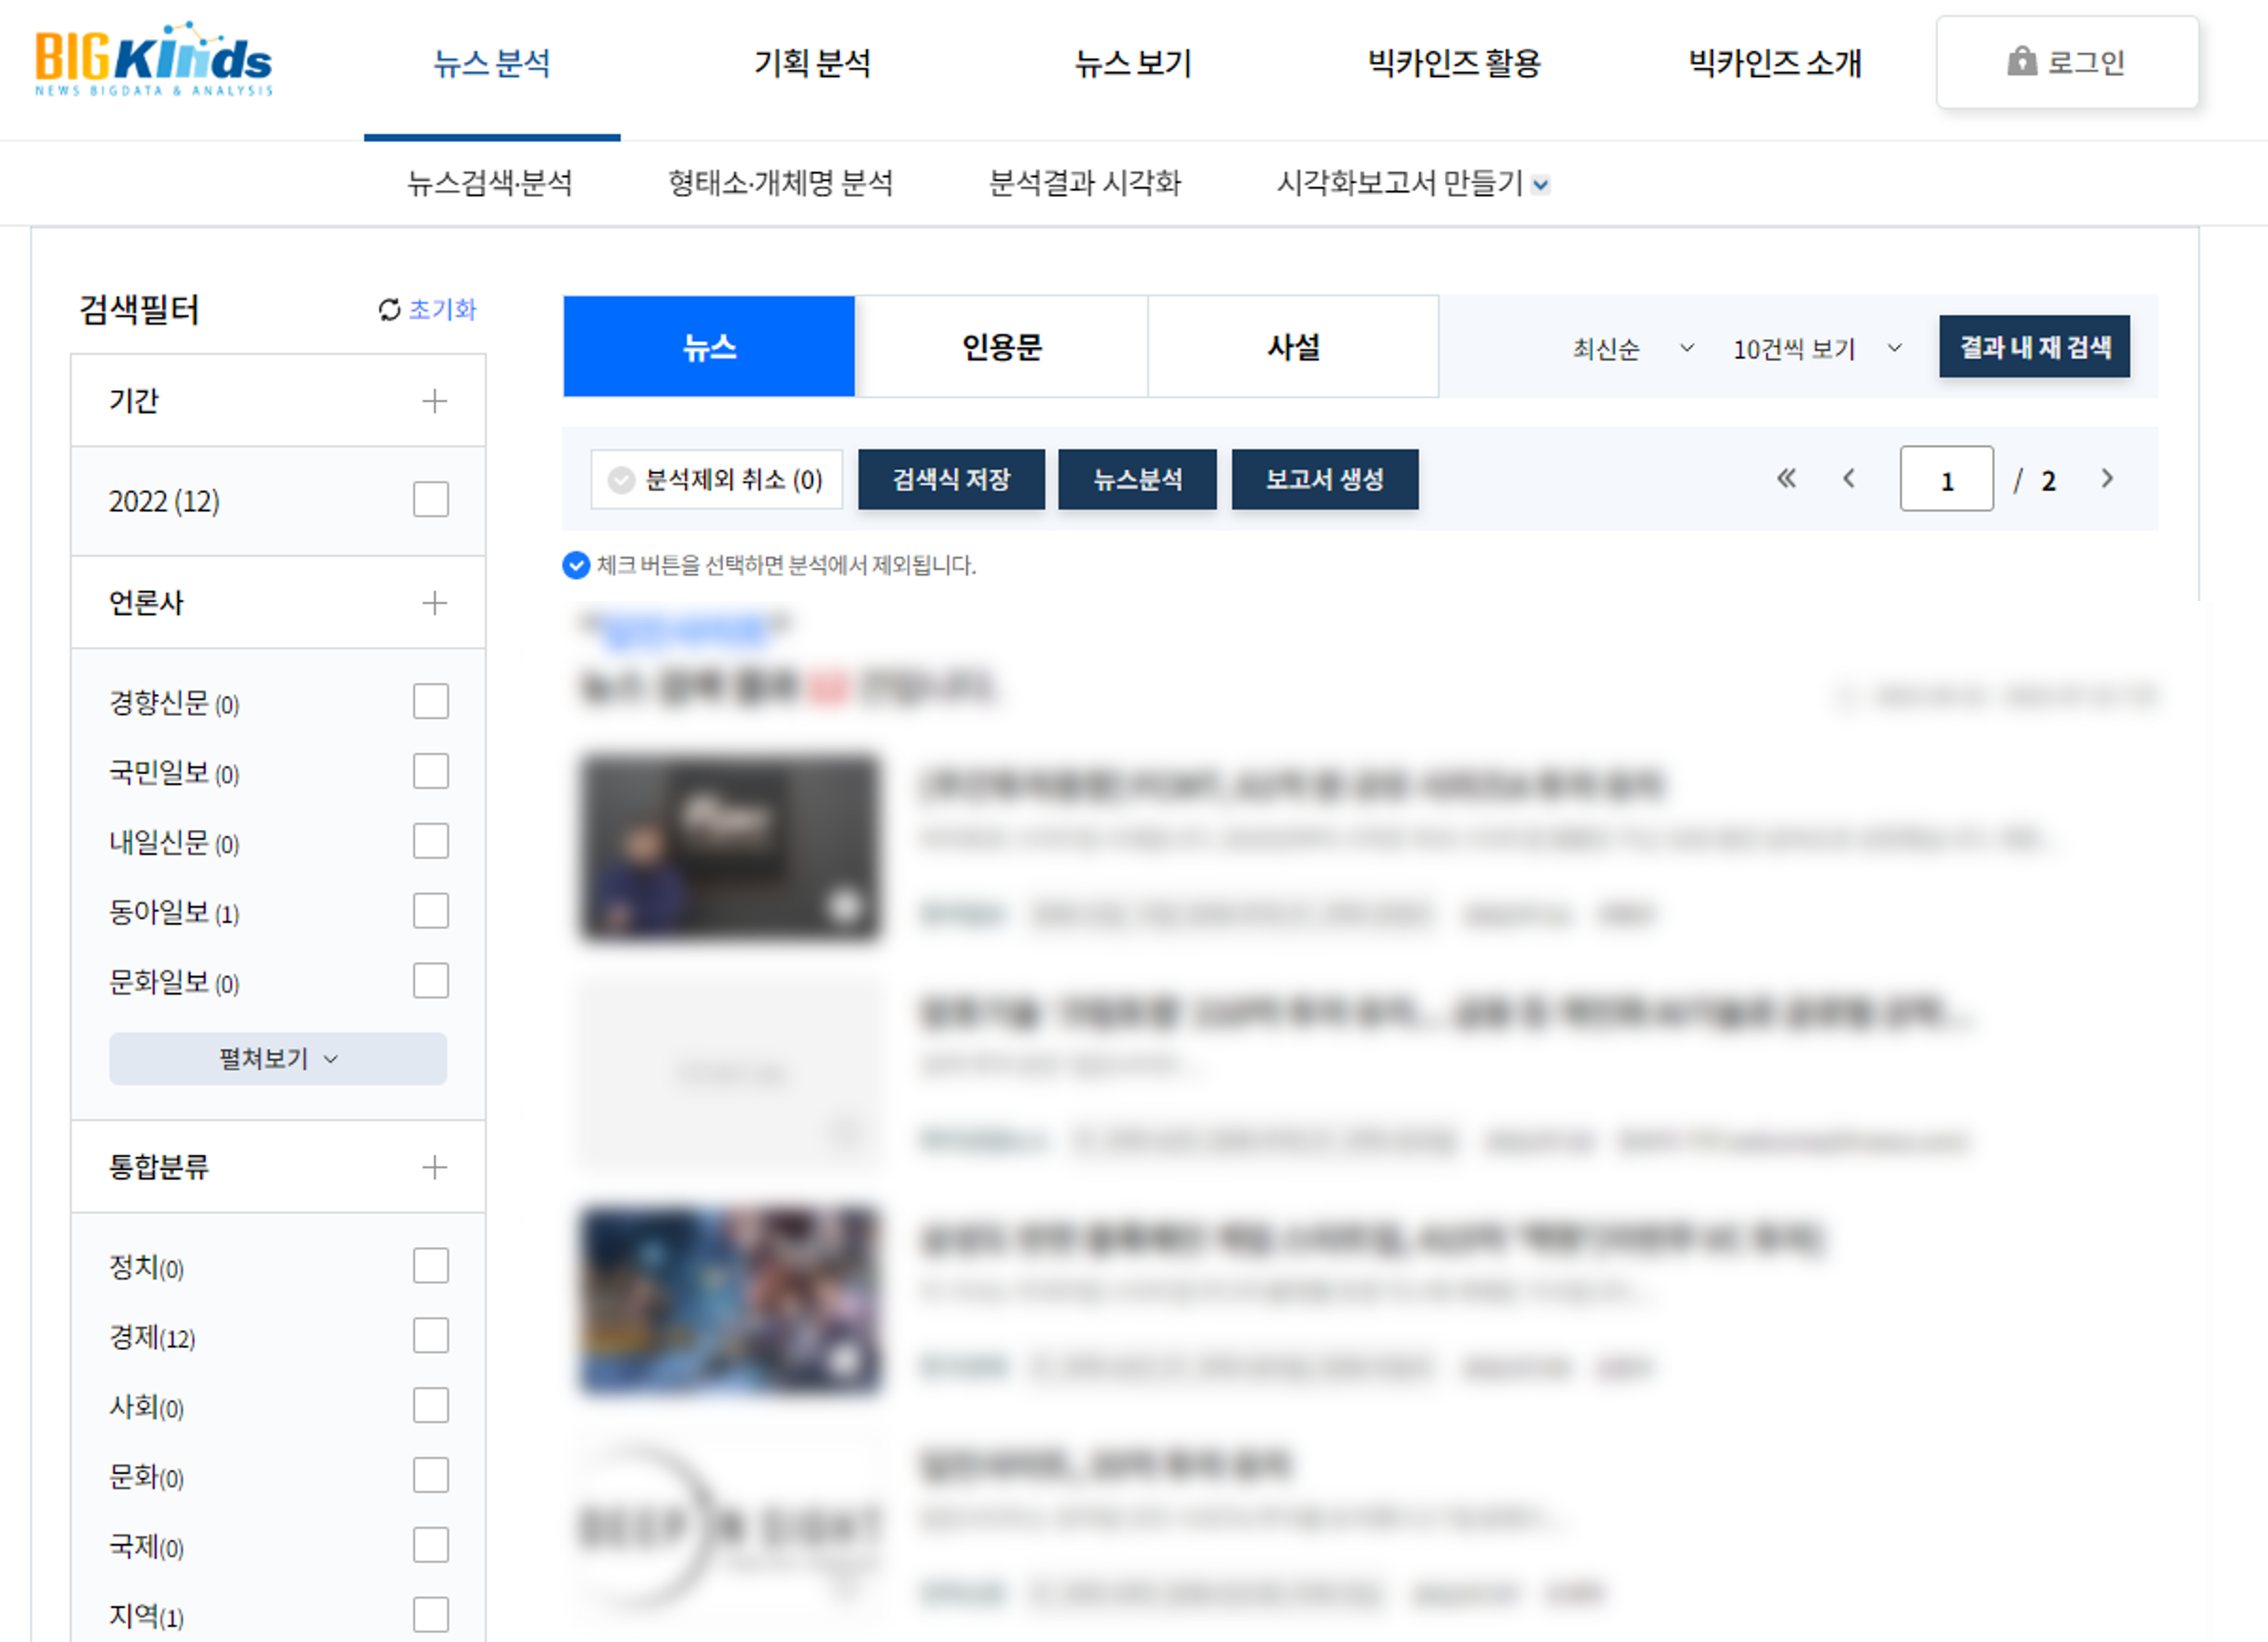The height and width of the screenshot is (1642, 2268).
Task: Check the 동아일보 (1) checkbox
Action: (x=431, y=912)
